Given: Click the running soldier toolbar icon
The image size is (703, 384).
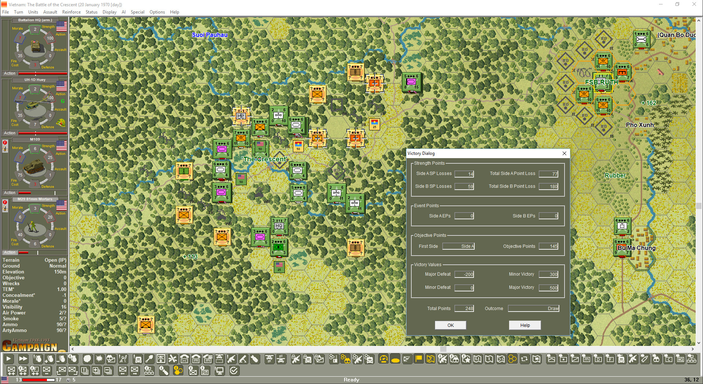Looking at the screenshot, I should click(x=122, y=359).
